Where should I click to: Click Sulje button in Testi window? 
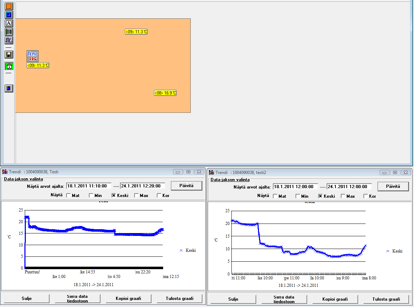[27, 299]
